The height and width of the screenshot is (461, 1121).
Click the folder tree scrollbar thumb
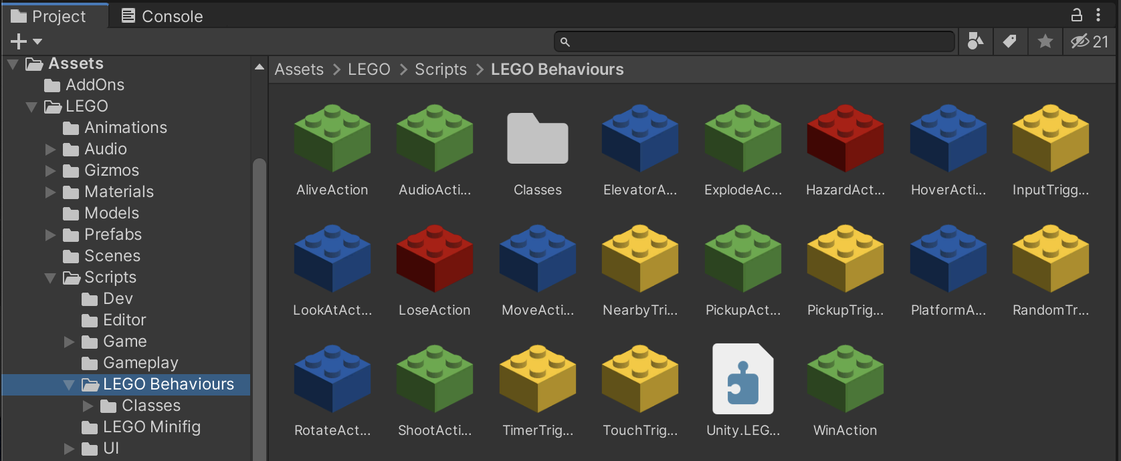(x=260, y=309)
